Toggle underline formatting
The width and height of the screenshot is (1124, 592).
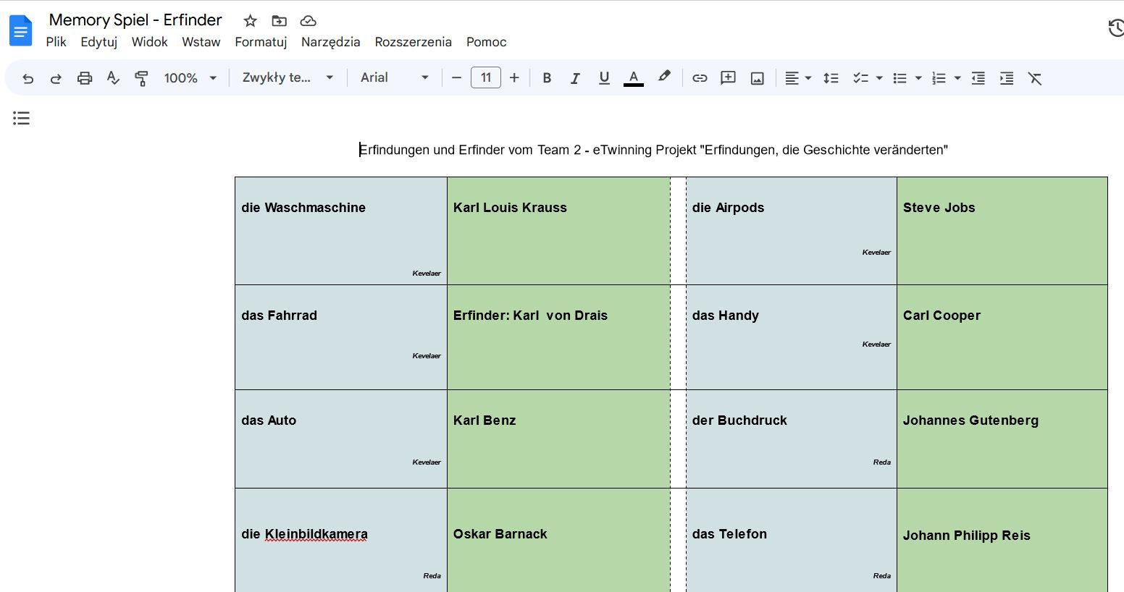(604, 78)
